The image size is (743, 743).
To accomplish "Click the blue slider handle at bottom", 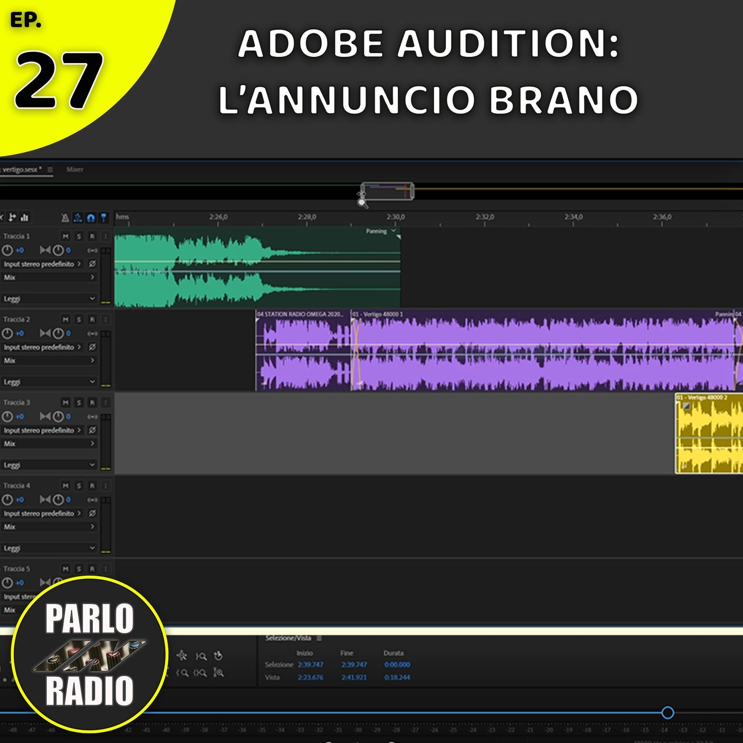I will click(668, 713).
